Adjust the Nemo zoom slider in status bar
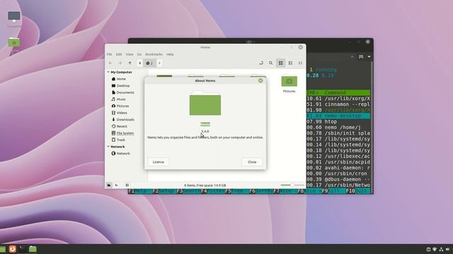 (x=292, y=185)
